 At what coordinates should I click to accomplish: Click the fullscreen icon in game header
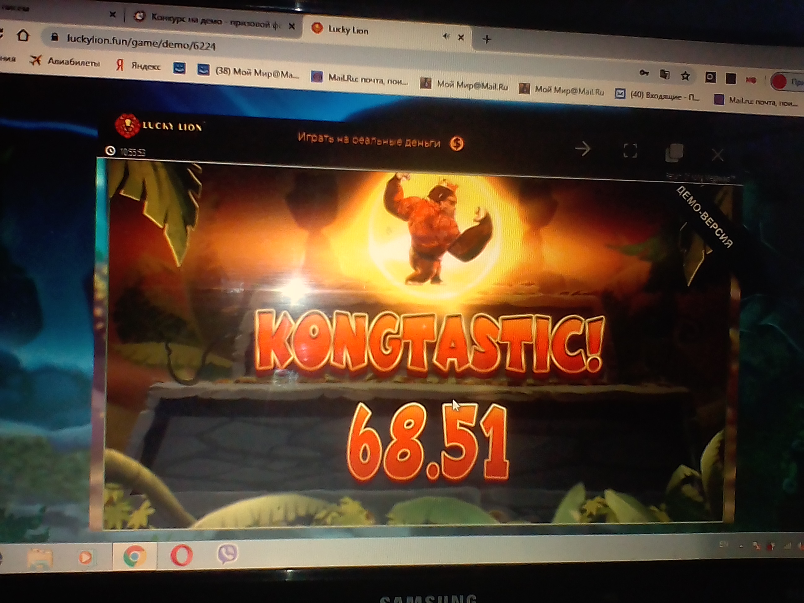coord(630,150)
